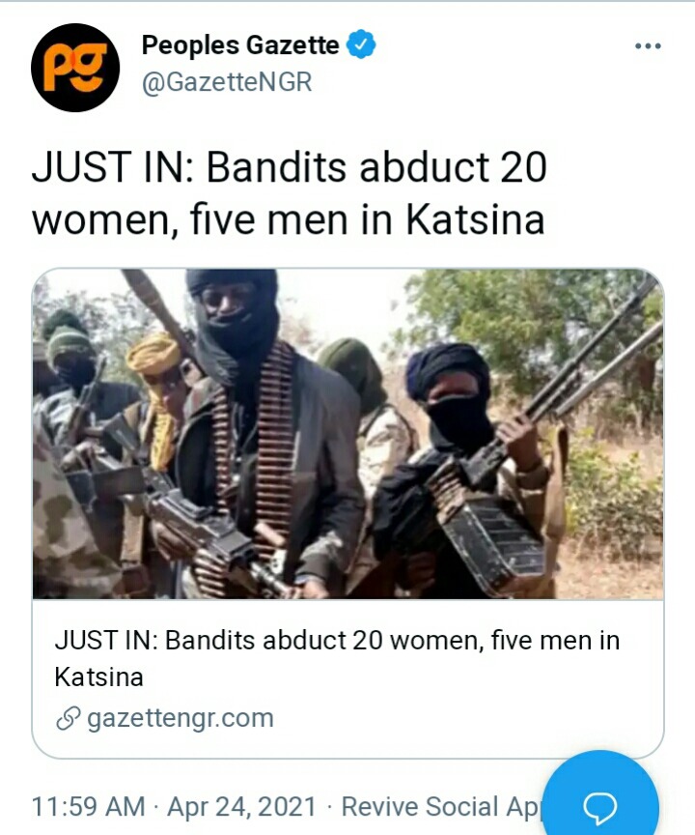This screenshot has width=695, height=835.
Task: Click the orange pg logo
Action: coord(75,68)
